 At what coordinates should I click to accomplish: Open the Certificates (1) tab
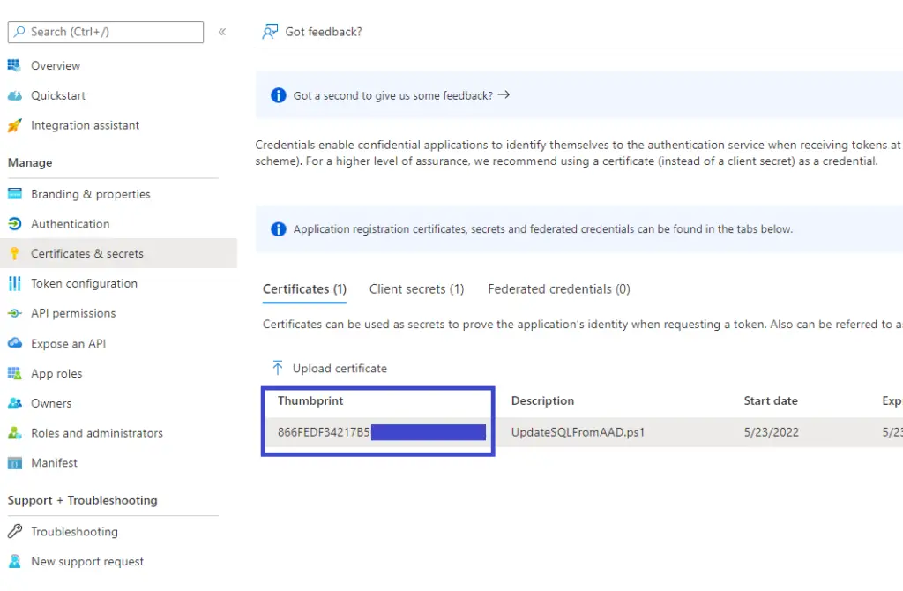click(x=304, y=289)
